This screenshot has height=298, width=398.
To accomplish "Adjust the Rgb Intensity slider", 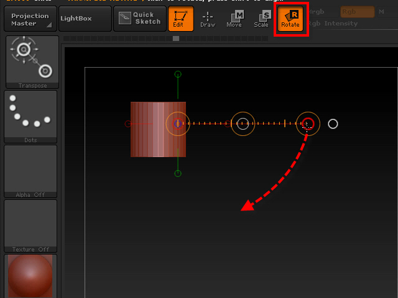I will pyautogui.click(x=353, y=24).
